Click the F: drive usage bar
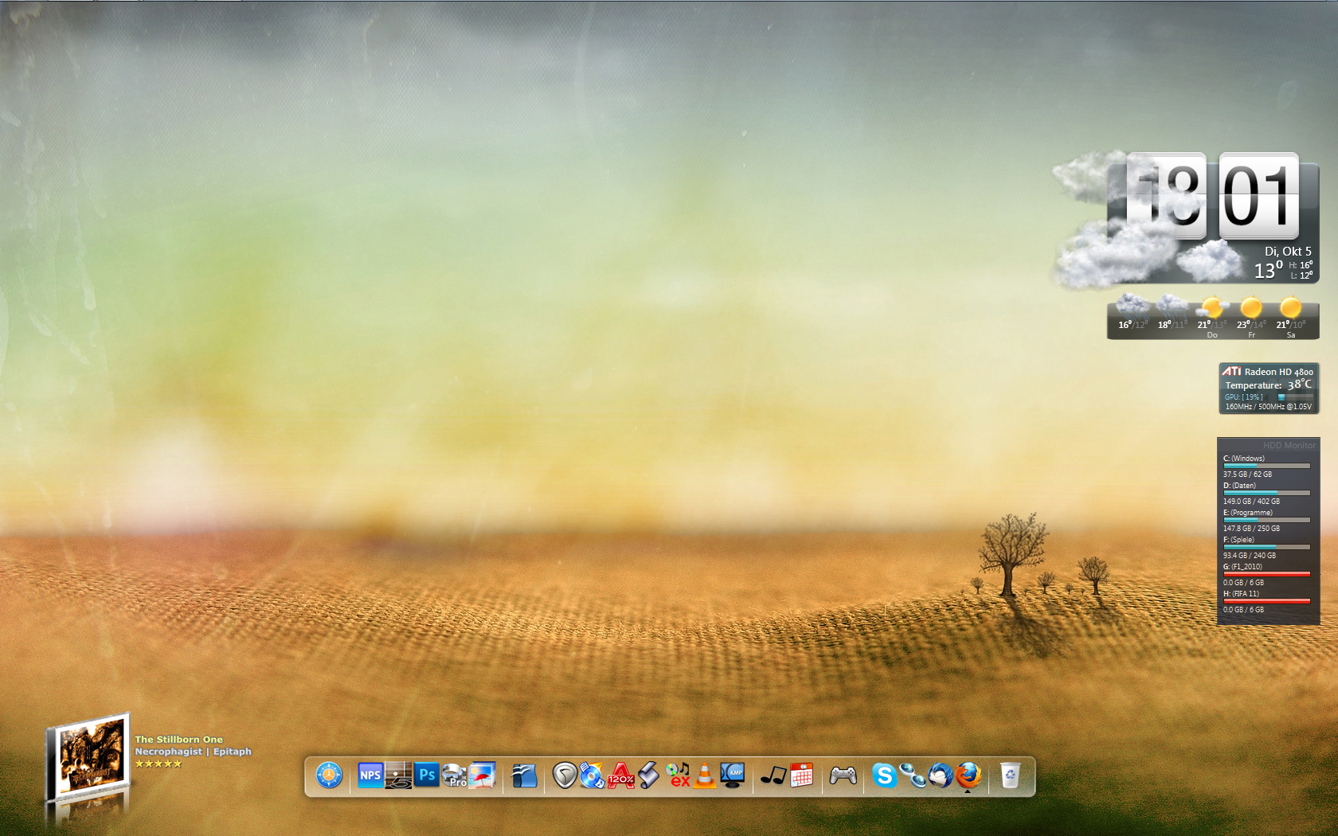The height and width of the screenshot is (836, 1338). coord(1266,547)
